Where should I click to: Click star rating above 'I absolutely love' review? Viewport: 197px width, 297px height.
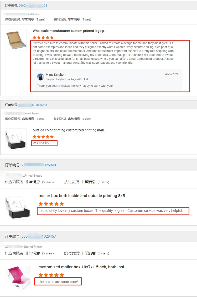click(x=51, y=204)
